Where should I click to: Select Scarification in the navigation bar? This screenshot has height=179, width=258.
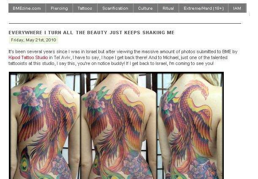point(115,8)
